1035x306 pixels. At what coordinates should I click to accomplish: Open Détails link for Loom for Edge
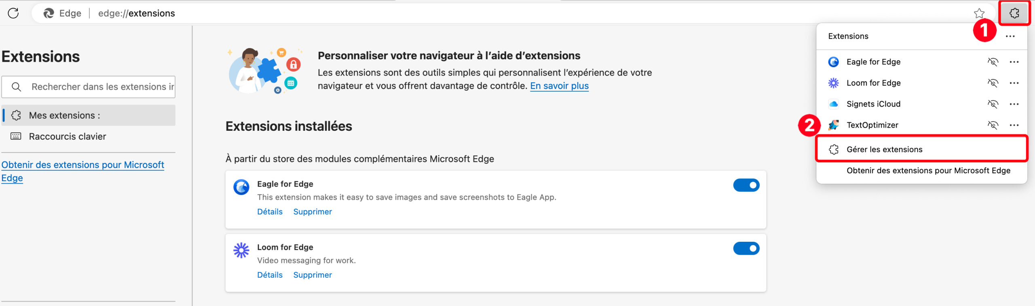pos(270,275)
